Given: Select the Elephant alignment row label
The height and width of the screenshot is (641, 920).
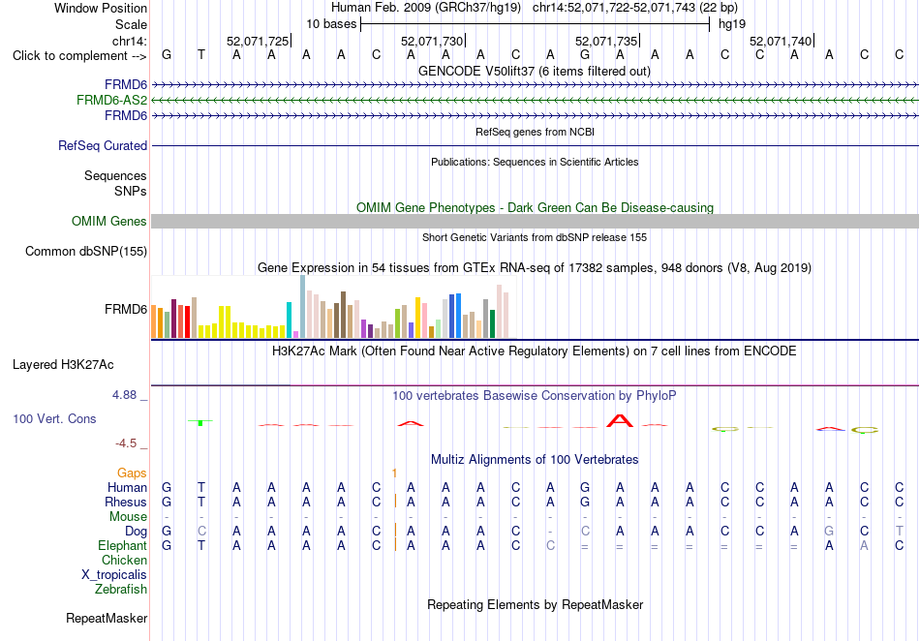Looking at the screenshot, I should pyautogui.click(x=123, y=546).
